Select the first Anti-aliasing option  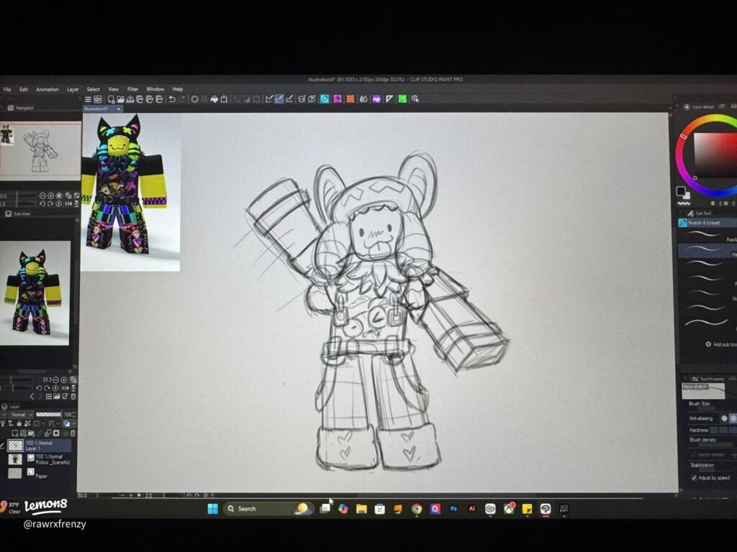(724, 418)
